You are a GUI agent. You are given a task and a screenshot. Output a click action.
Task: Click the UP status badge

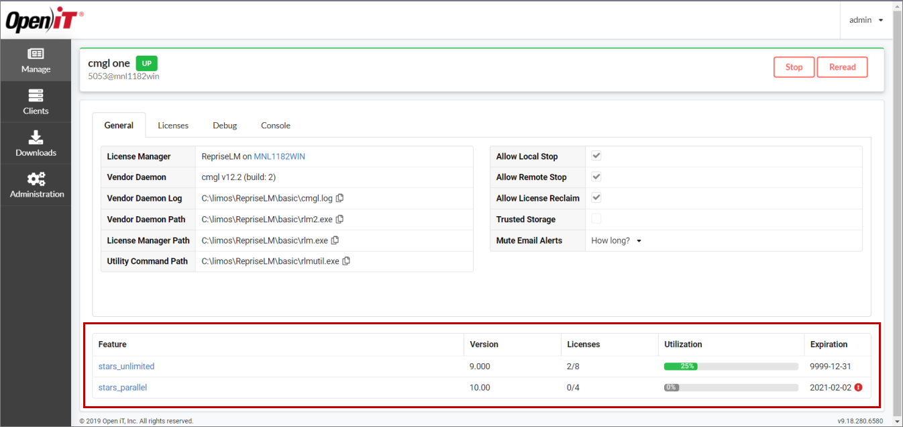pos(146,63)
